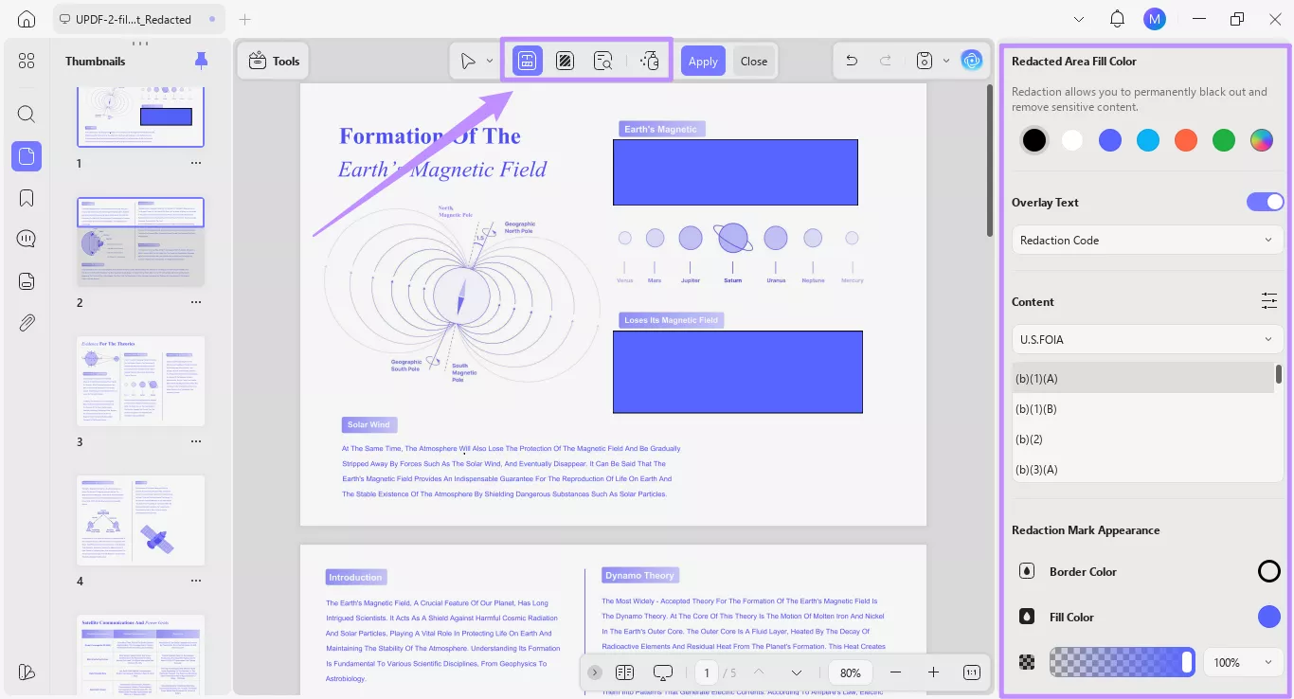Launch the UPDF AI assistant
The height and width of the screenshot is (699, 1294).
click(x=972, y=62)
